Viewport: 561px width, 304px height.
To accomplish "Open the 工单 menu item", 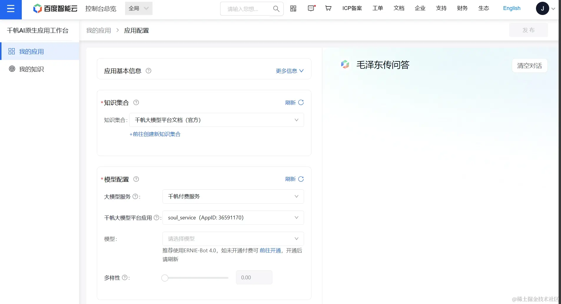I will tap(378, 8).
